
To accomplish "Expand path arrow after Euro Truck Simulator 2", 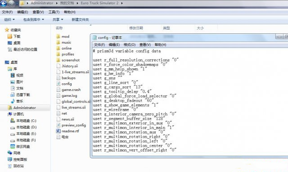I will (122, 3).
